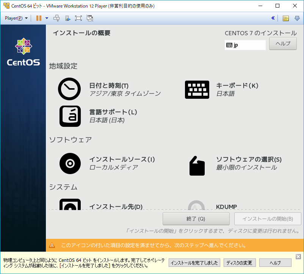Click the jp keyboard layout indicator
Image resolution: width=304 pixels, height=274 pixels.
pyautogui.click(x=245, y=45)
